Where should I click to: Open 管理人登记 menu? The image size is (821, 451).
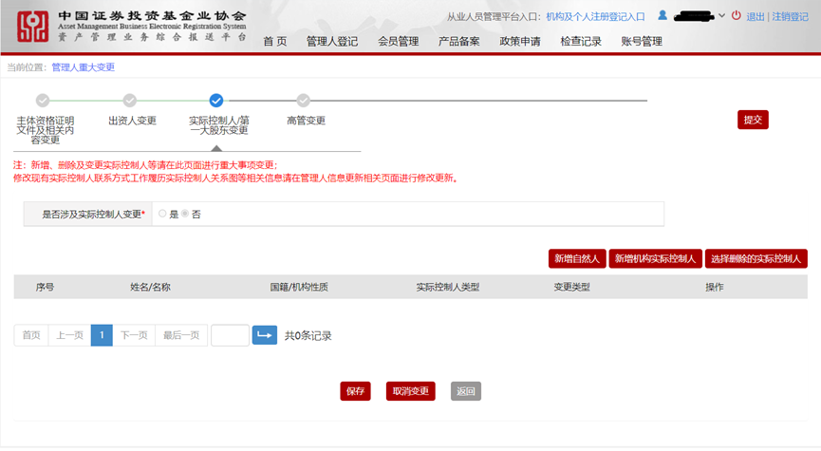pos(332,42)
